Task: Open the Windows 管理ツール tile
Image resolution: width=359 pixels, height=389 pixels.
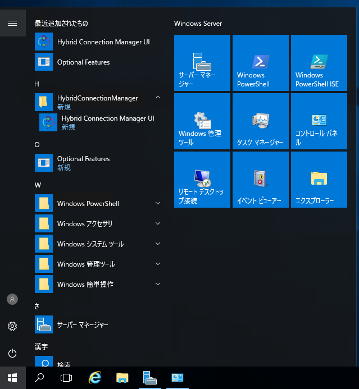Action: (x=202, y=121)
